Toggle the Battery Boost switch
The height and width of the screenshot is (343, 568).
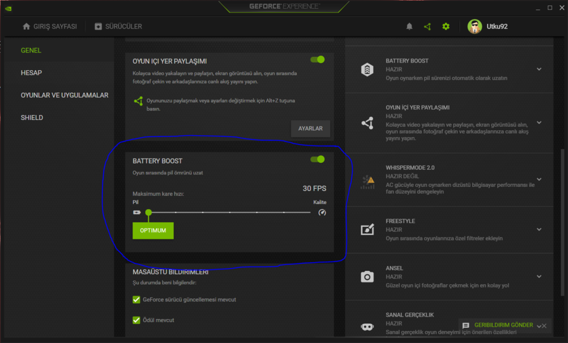pos(317,159)
